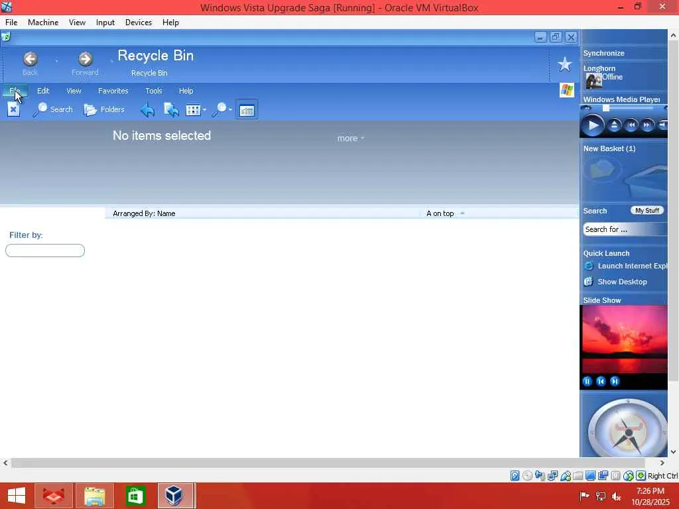Click the favorites star icon
This screenshot has height=509, width=679.
[x=565, y=64]
